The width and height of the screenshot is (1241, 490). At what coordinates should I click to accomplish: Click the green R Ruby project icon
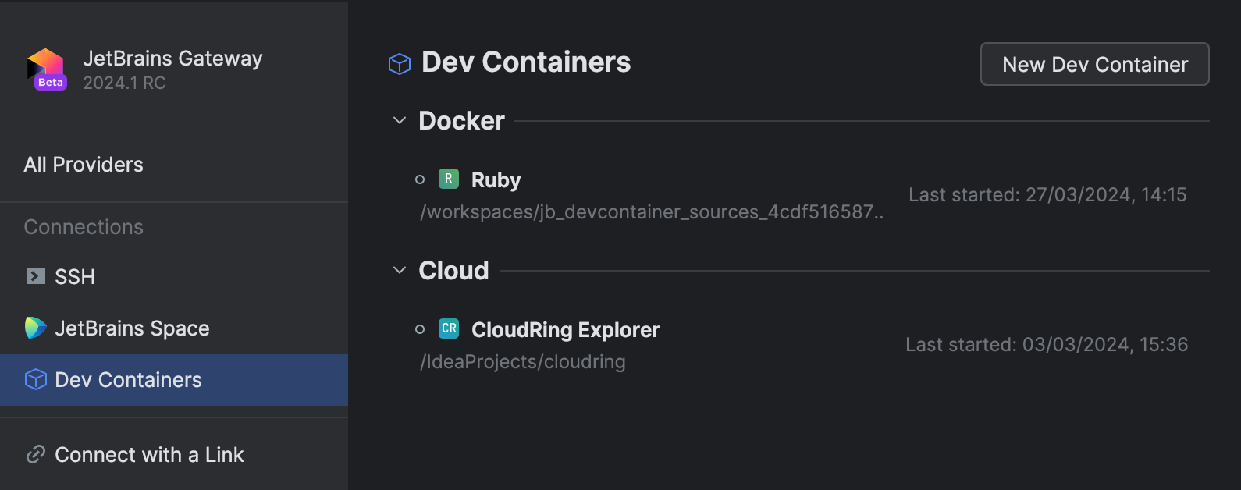coord(449,179)
